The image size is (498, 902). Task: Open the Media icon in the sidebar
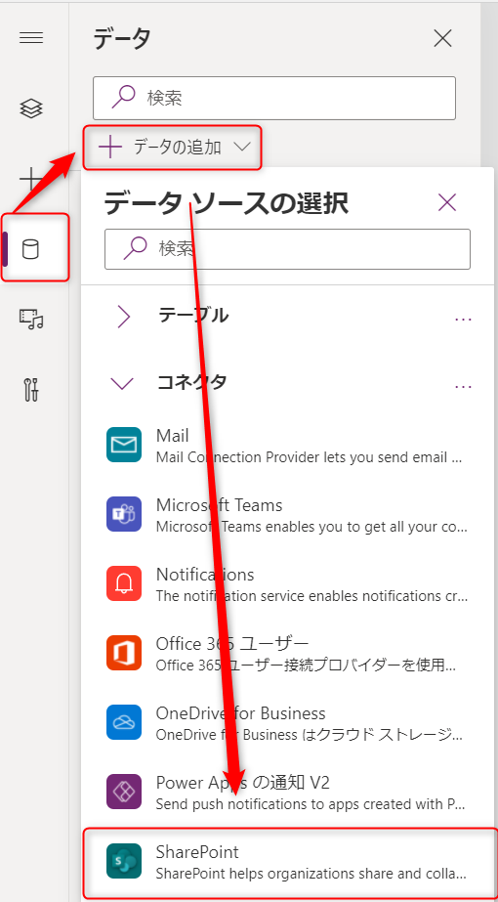tap(31, 319)
